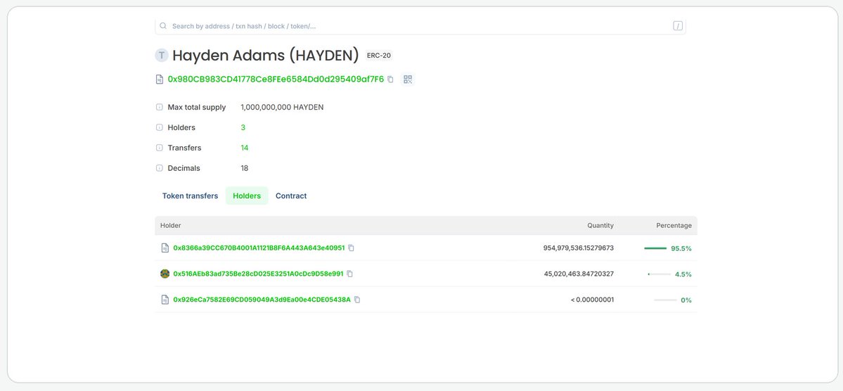The image size is (843, 391).
Task: Click the transfers count 14
Action: click(x=245, y=148)
